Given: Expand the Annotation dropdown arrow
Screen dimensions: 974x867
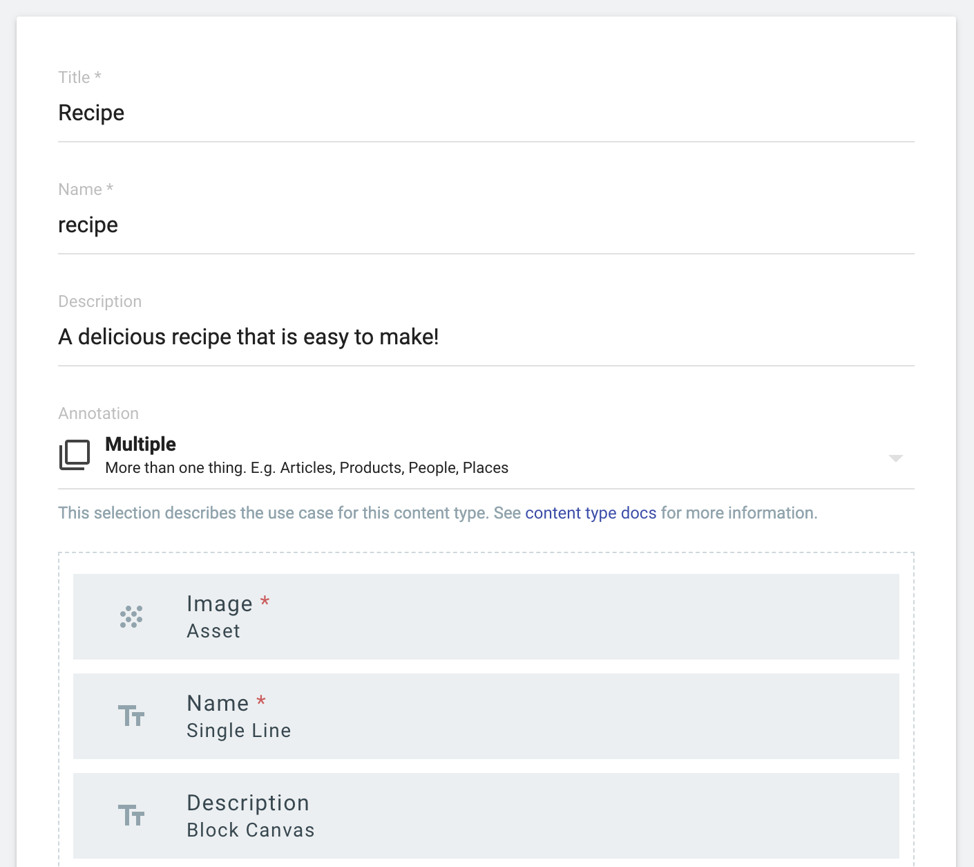Looking at the screenshot, I should click(x=896, y=458).
